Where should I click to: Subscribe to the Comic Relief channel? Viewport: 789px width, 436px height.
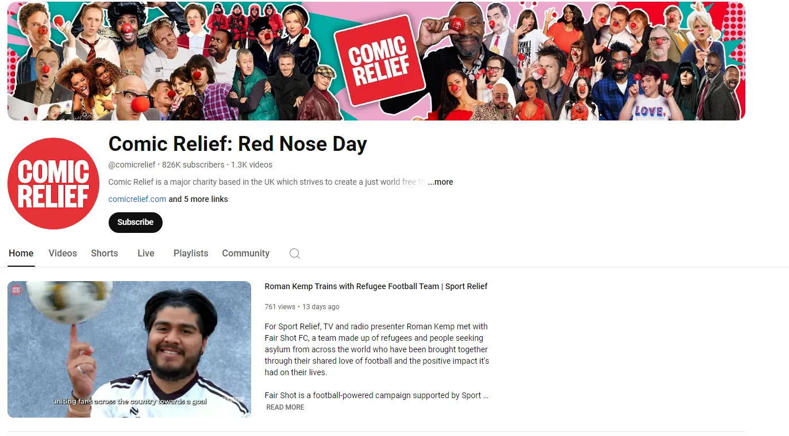pyautogui.click(x=136, y=222)
